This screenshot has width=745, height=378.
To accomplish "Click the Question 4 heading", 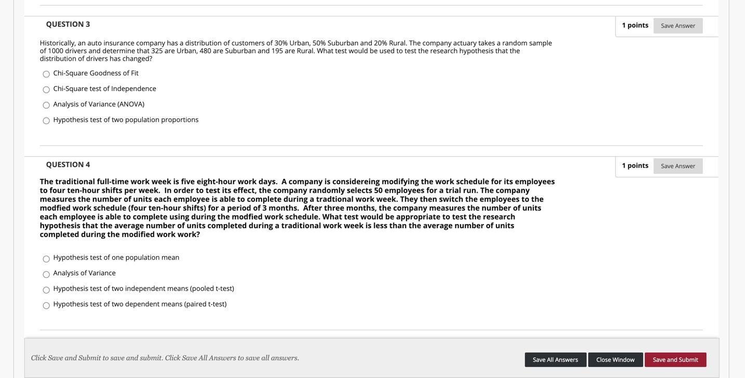I will click(x=68, y=164).
